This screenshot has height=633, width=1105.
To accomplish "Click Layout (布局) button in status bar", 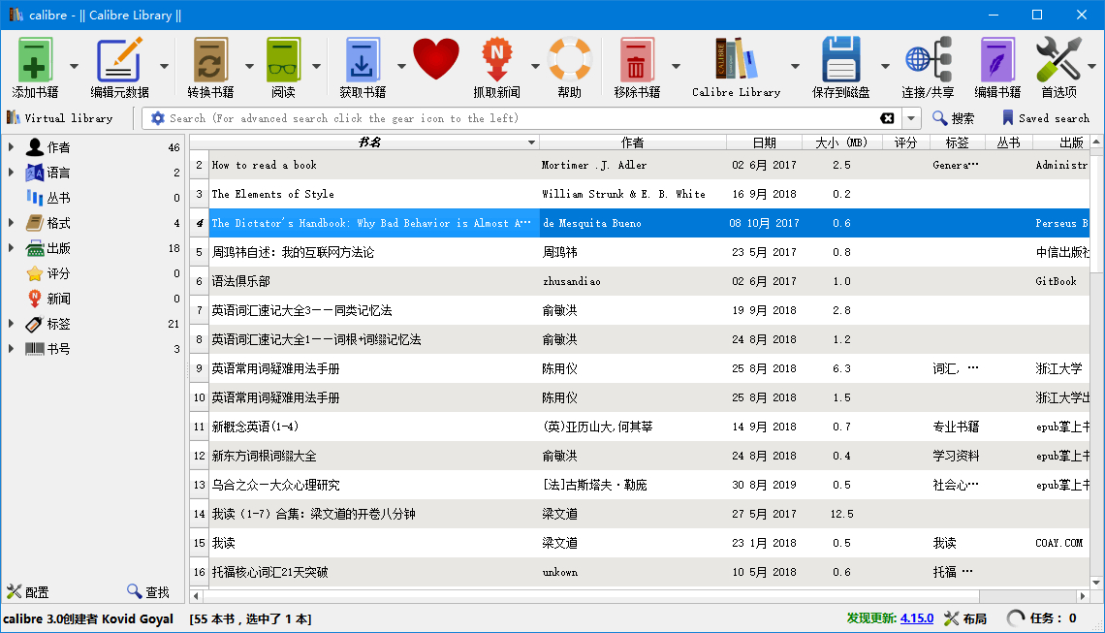I will tap(964, 618).
